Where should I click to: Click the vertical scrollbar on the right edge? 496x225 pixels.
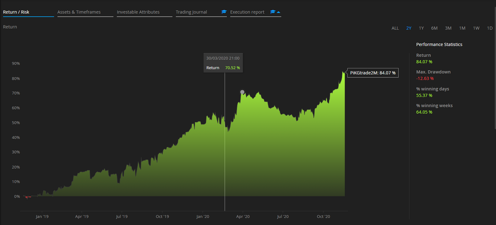click(x=494, y=68)
